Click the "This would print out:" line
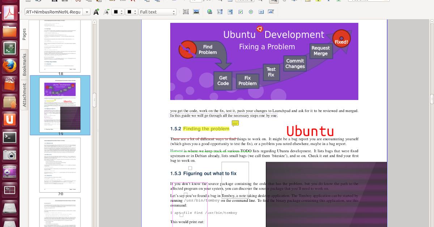This screenshot has width=434, height=227. pyautogui.click(x=187, y=222)
